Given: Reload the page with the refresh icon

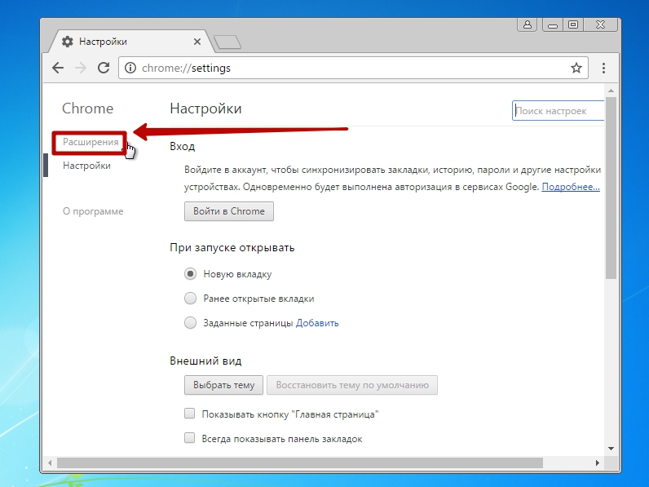Looking at the screenshot, I should pos(104,68).
